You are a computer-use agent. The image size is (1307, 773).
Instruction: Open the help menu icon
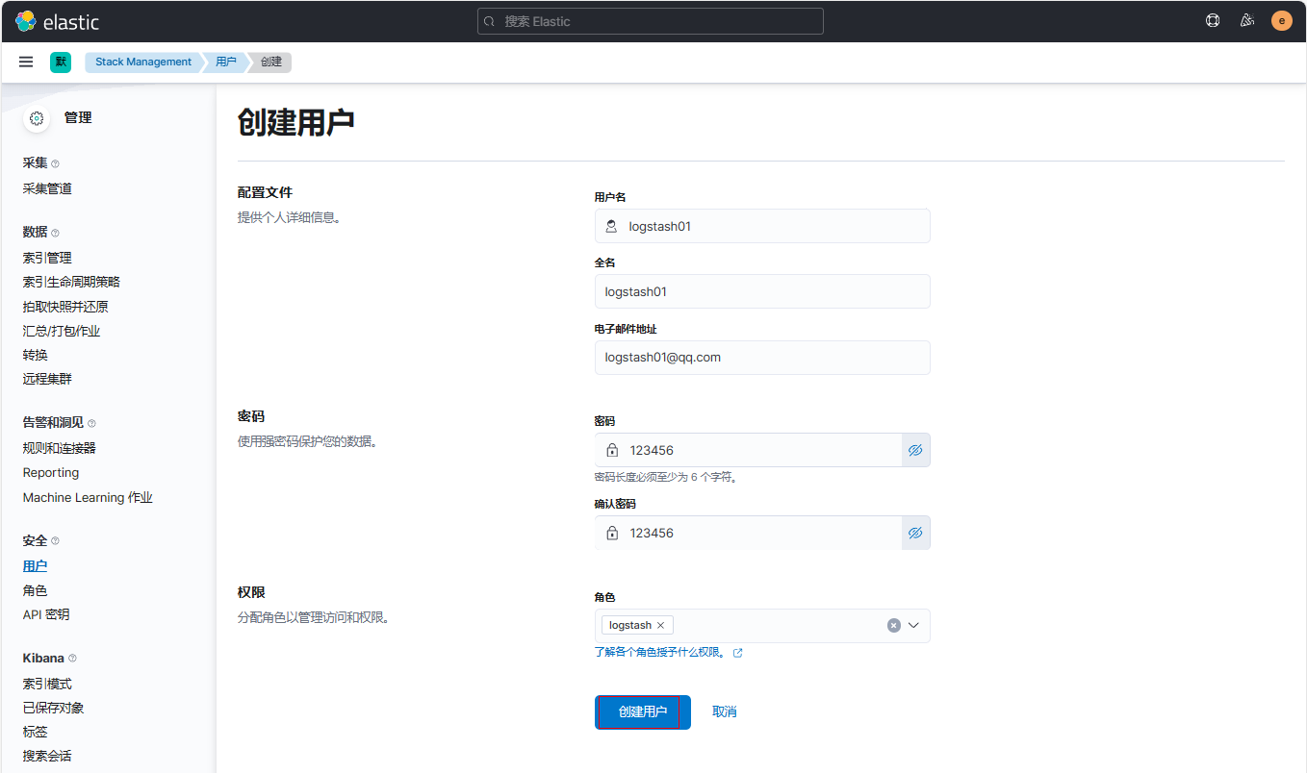1213,21
